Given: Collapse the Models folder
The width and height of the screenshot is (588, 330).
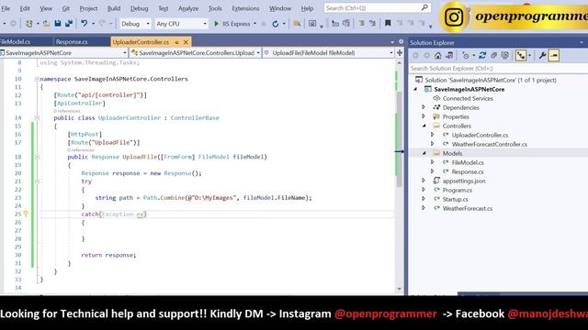Looking at the screenshot, I should click(424, 153).
